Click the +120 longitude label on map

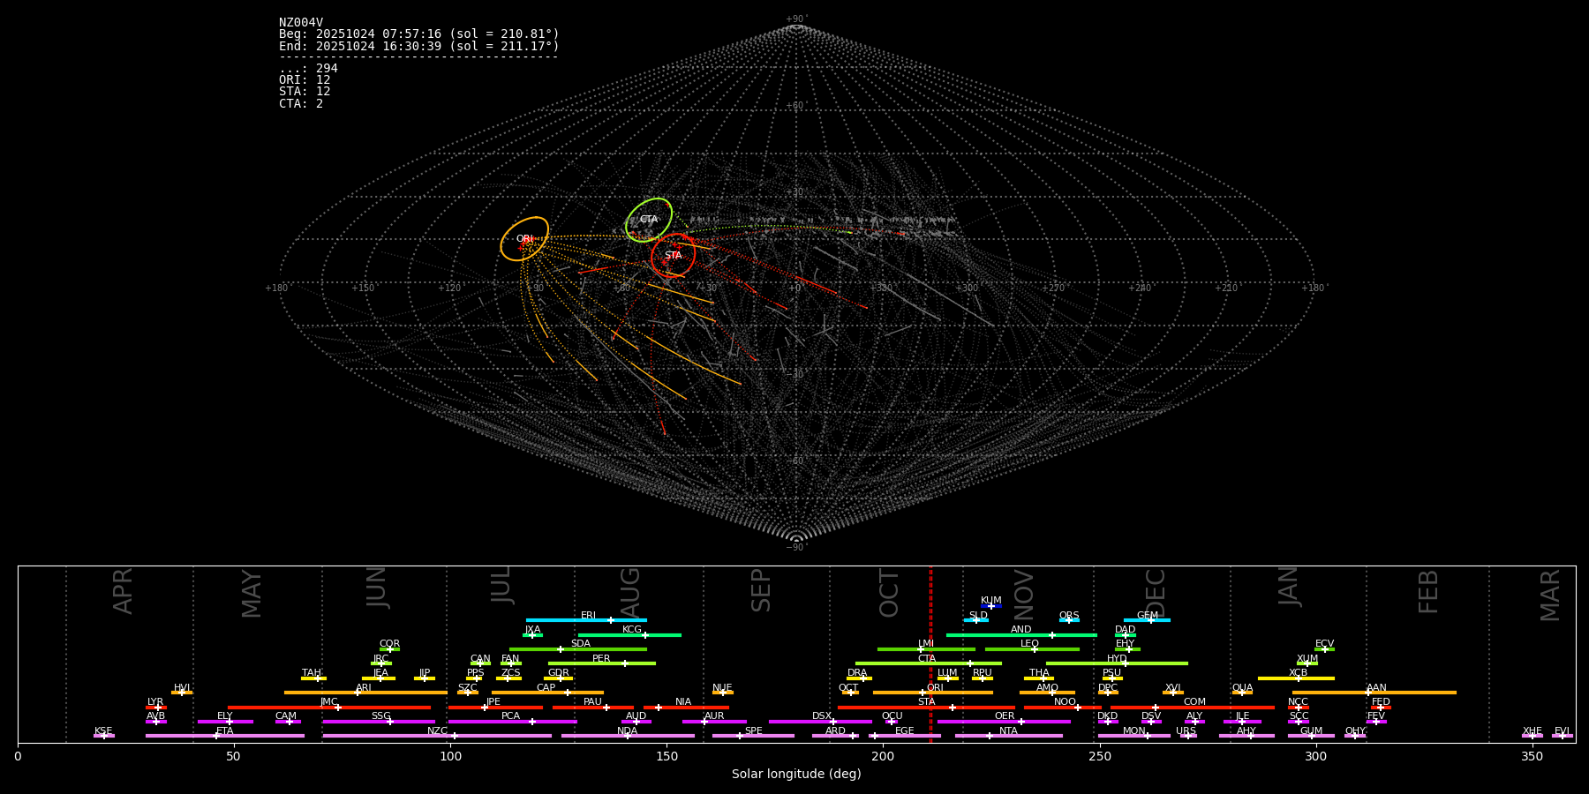pyautogui.click(x=449, y=288)
